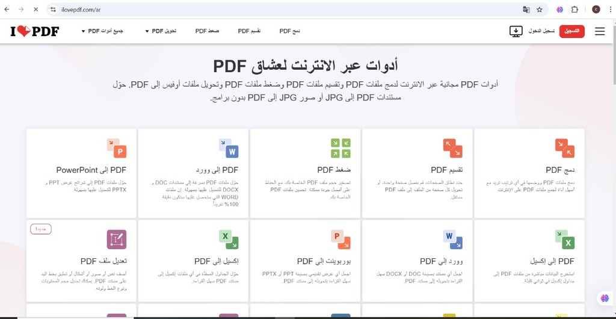616x319 pixels.
Task: Click the Excel to PDF card icon
Action: coord(229,240)
